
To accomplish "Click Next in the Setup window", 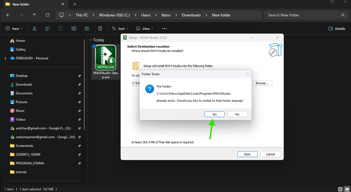I will (x=247, y=154).
